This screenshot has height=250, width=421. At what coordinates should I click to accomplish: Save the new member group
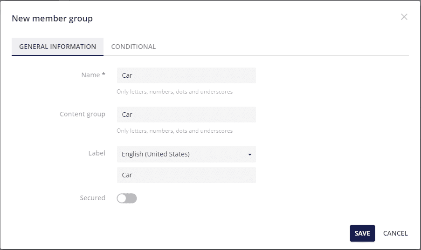[362, 233]
